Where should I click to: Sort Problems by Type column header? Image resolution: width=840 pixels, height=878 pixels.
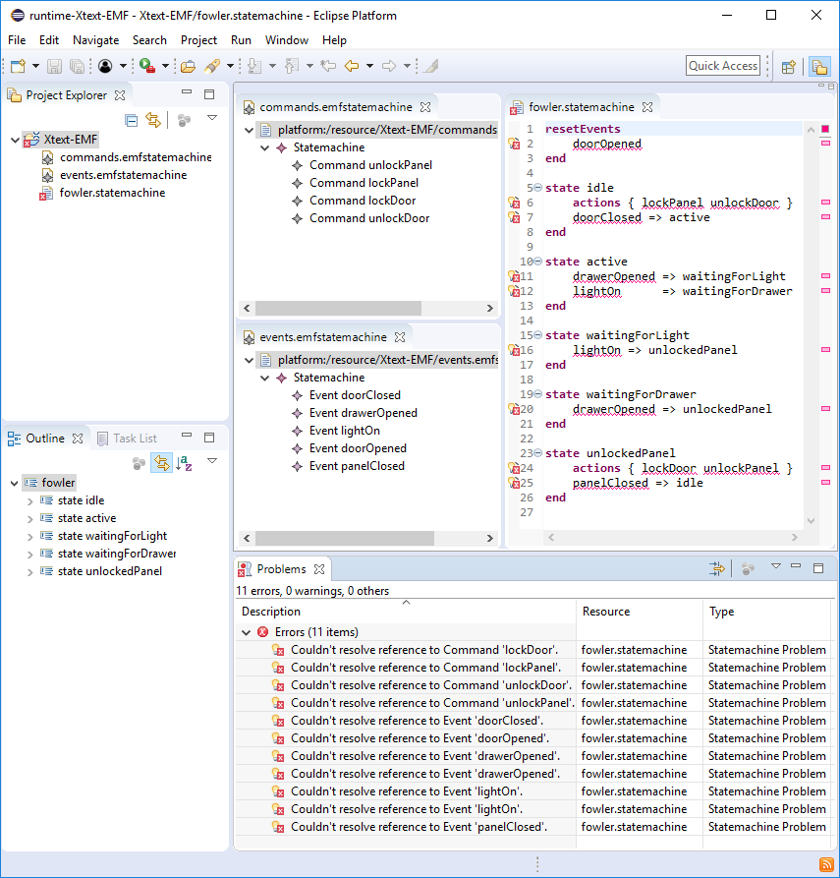(766, 612)
